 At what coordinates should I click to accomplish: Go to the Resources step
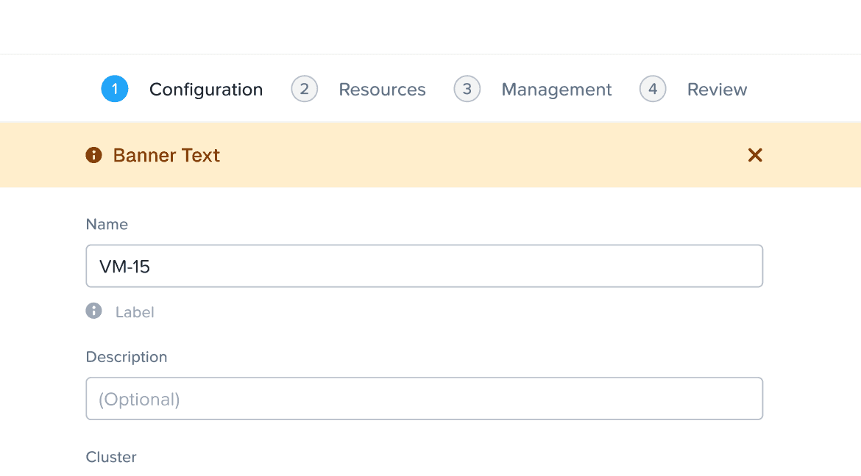pos(382,90)
